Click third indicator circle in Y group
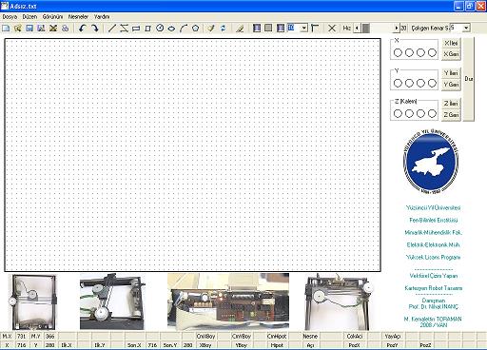Viewport: 487px width, 350px height. pos(420,84)
